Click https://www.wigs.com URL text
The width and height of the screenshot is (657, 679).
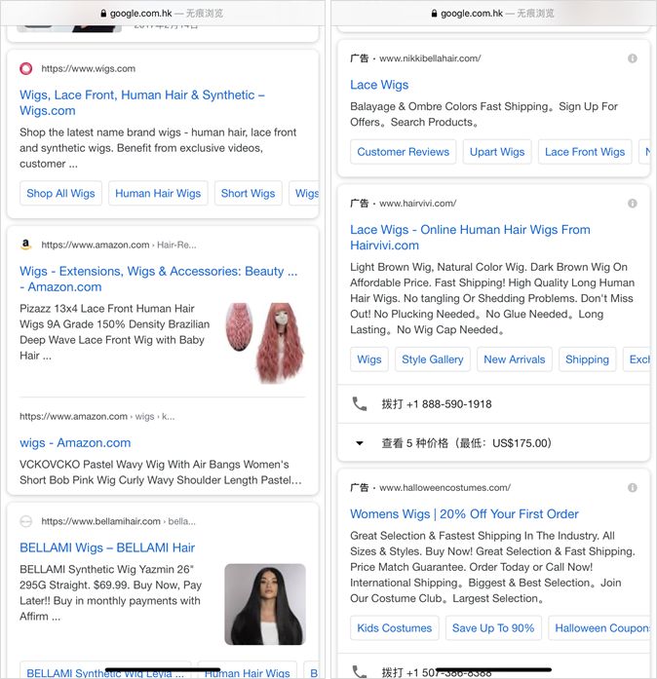tap(89, 68)
